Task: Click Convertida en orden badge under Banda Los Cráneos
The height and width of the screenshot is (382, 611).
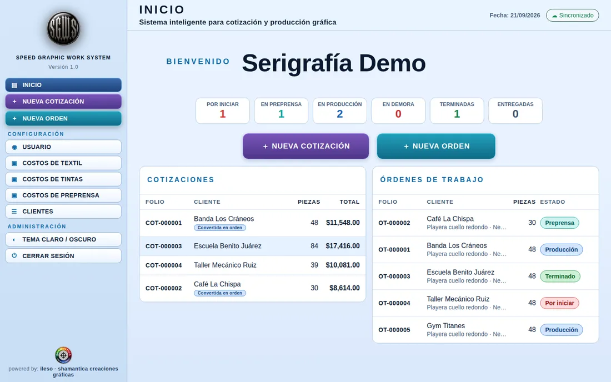Action: point(220,228)
